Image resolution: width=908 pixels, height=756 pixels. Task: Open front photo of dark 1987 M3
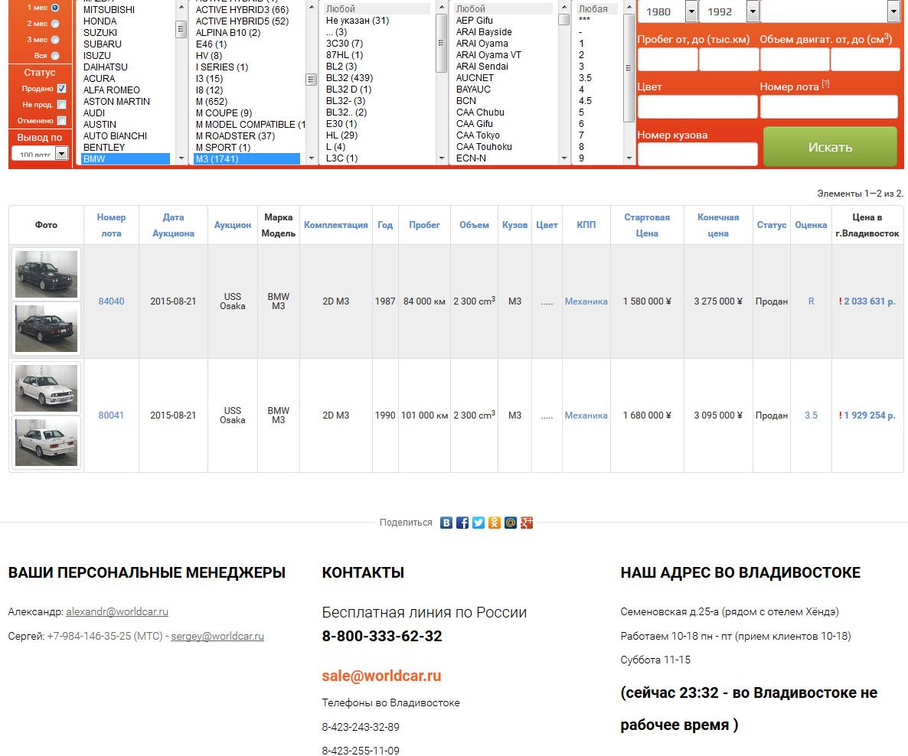47,274
